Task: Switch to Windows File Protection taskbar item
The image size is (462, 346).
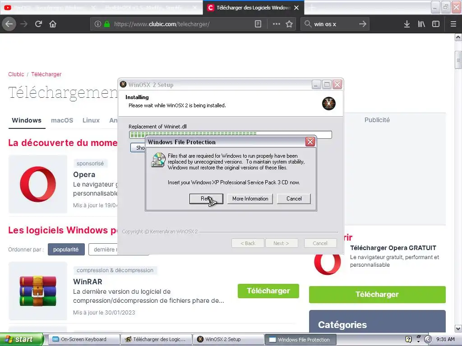Action: pos(300,340)
